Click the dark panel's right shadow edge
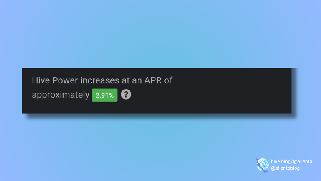The width and height of the screenshot is (321, 181). (x=294, y=92)
